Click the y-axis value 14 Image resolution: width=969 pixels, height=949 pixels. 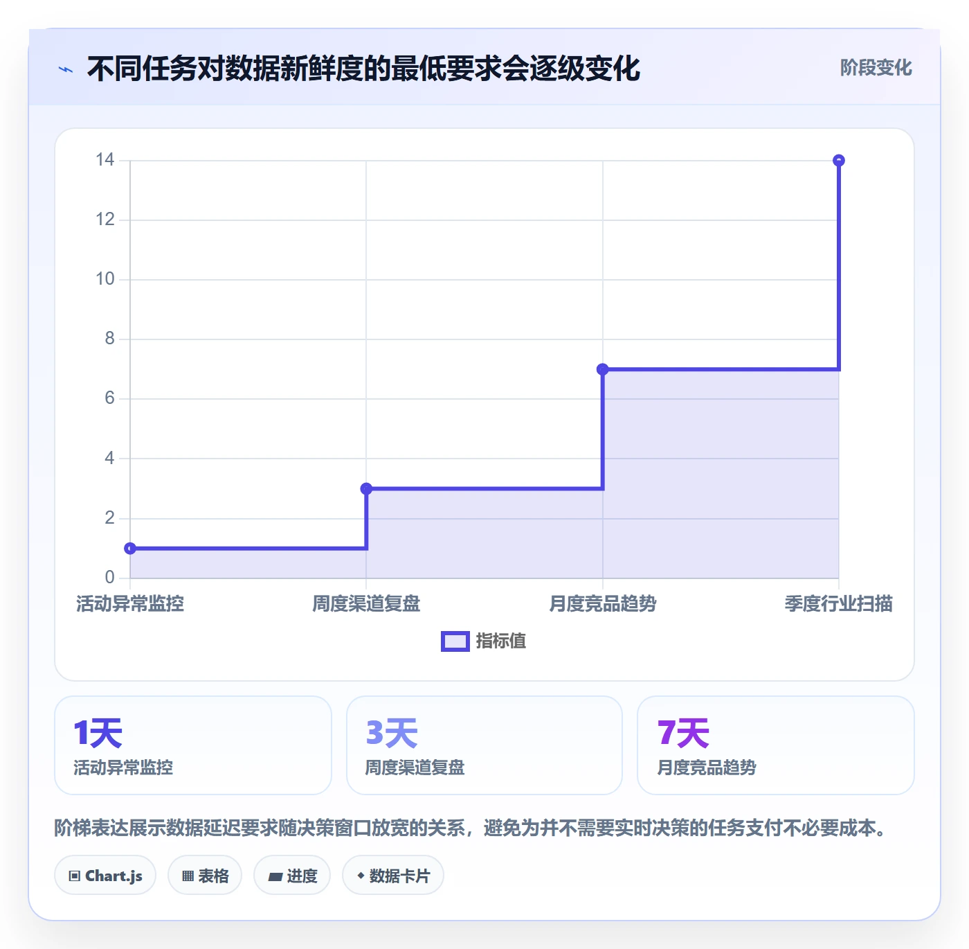pos(105,160)
